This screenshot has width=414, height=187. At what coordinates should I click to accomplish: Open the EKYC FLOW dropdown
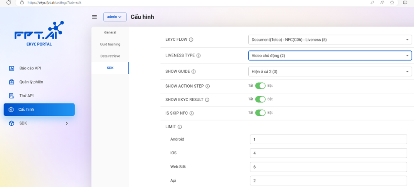click(x=330, y=40)
